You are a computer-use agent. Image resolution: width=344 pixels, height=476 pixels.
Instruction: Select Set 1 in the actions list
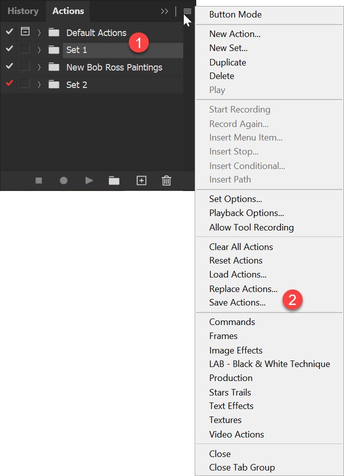coord(77,50)
